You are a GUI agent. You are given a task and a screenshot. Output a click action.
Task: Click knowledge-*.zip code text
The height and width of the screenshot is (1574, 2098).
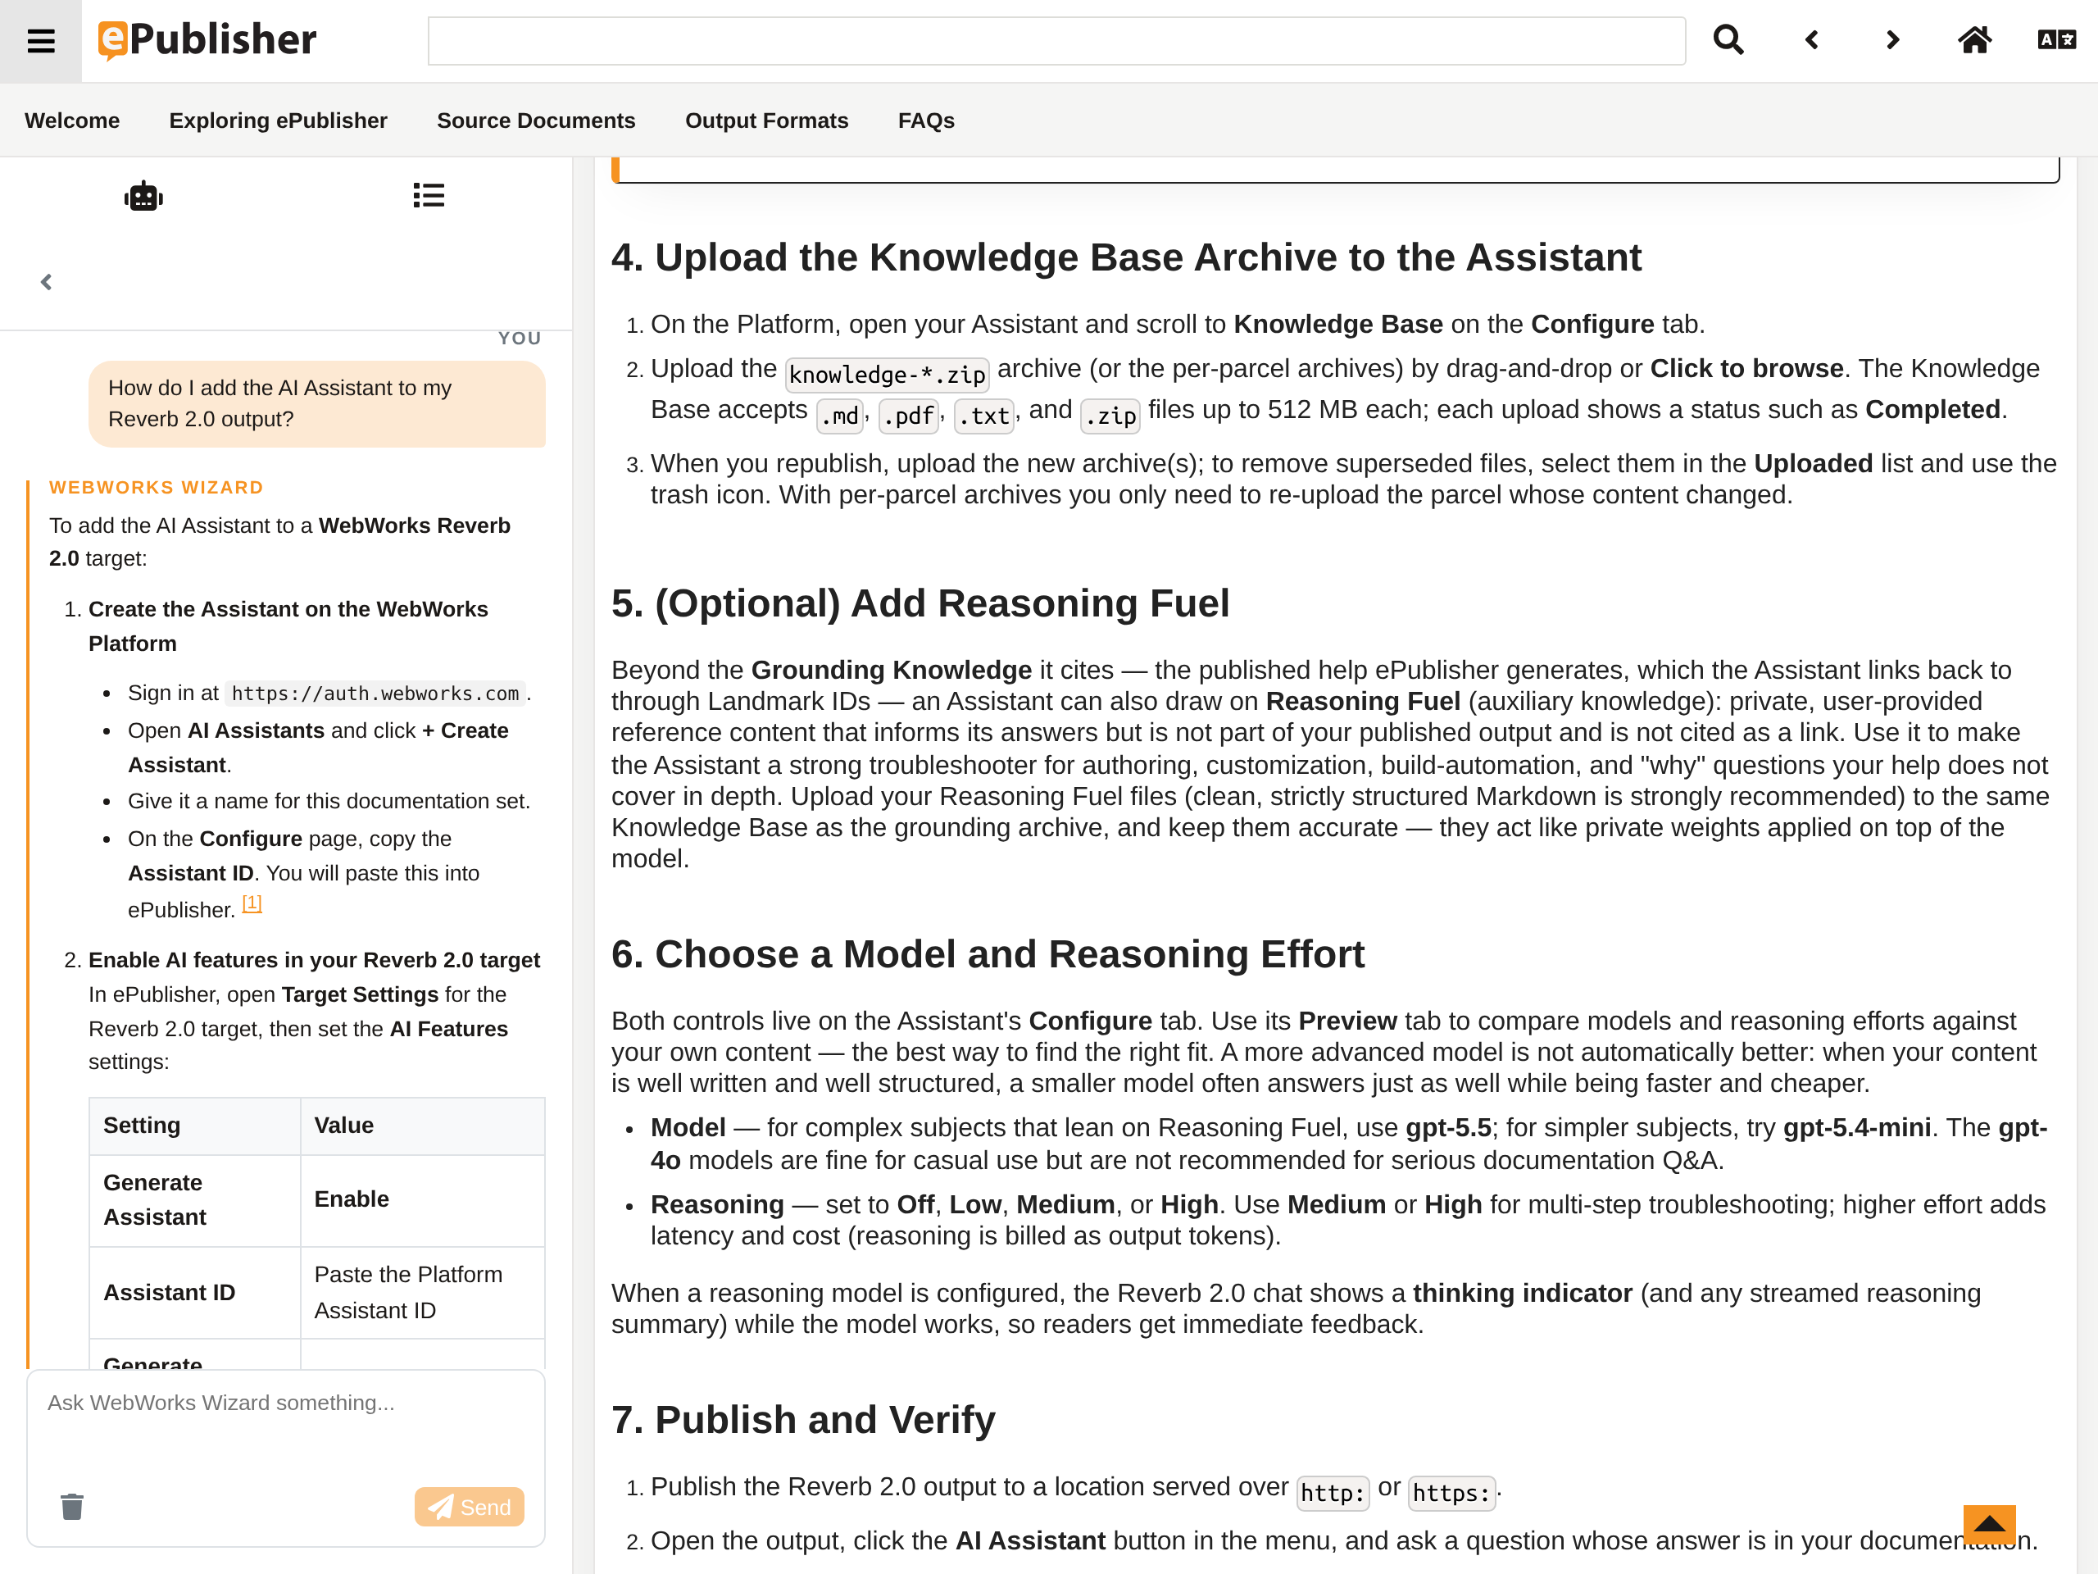tap(887, 375)
